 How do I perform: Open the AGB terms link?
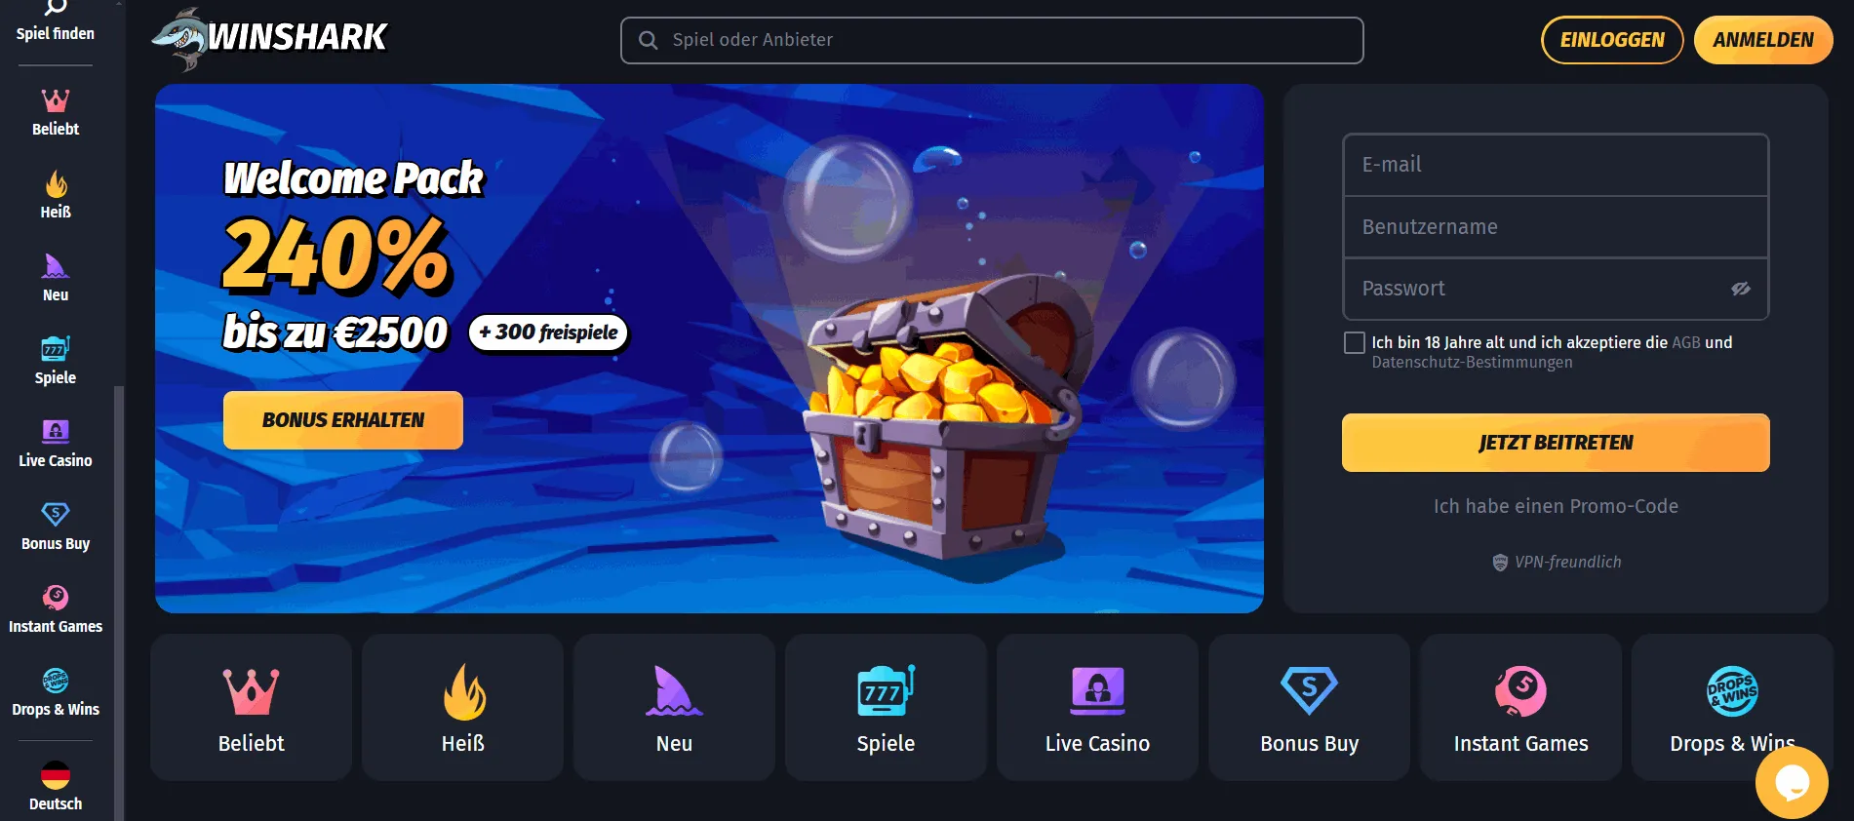(x=1686, y=342)
